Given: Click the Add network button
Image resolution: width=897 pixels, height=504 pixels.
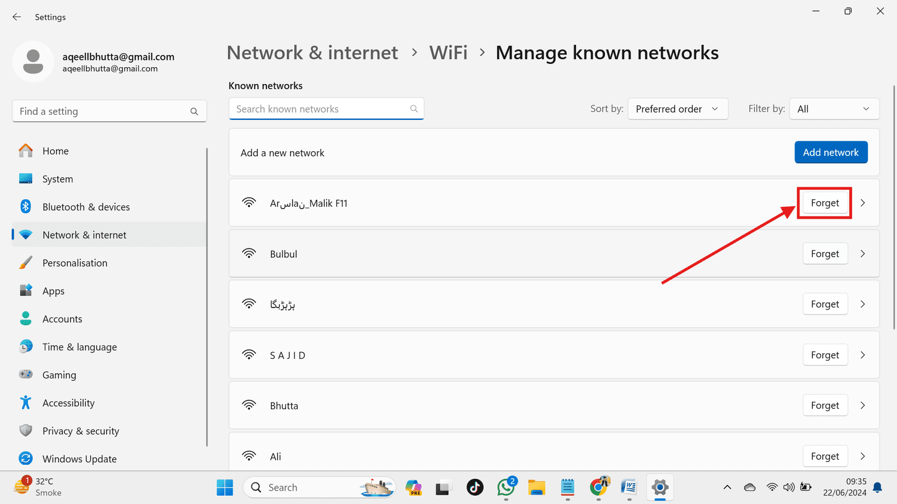Looking at the screenshot, I should [x=830, y=152].
